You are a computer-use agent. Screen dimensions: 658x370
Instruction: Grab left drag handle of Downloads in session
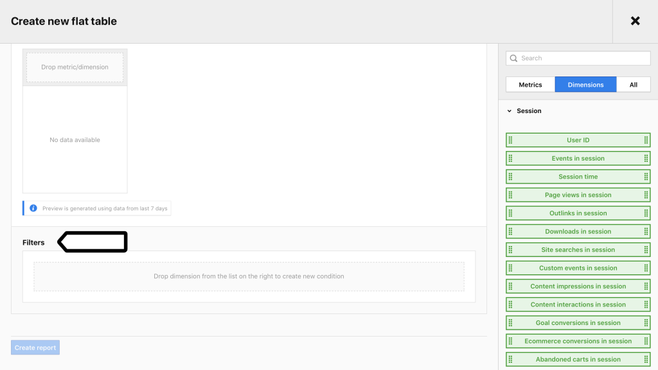[x=510, y=231]
